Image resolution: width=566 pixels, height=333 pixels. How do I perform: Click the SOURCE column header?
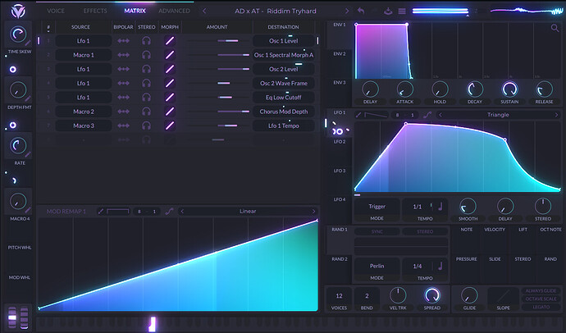(x=81, y=27)
